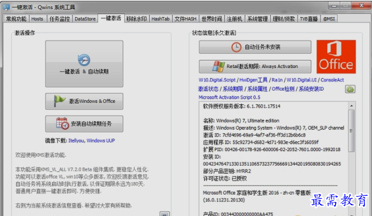The height and width of the screenshot is (216, 372).
Task: Click the Microsoft Office 家庭和学生版 2016 line
Action: [x=256, y=192]
